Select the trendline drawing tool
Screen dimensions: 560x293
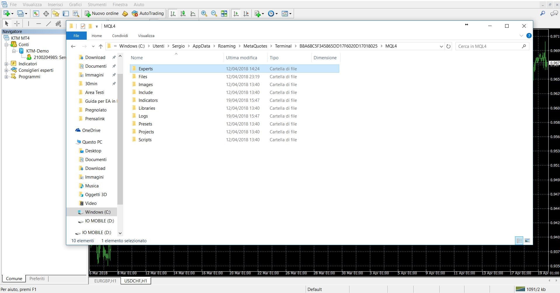(48, 24)
